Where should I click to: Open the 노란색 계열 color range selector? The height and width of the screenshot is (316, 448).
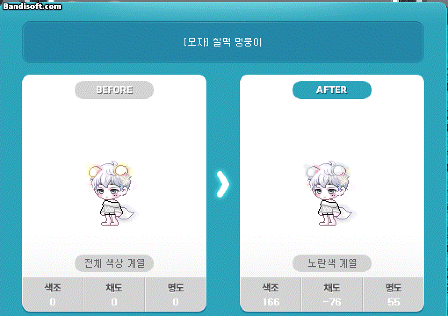click(332, 263)
